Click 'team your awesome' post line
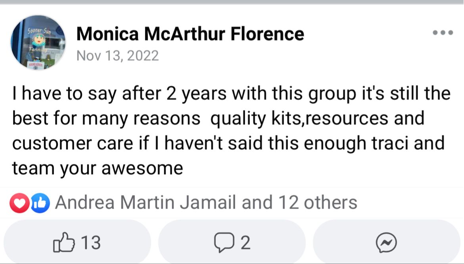464x264 pixels. 97,169
